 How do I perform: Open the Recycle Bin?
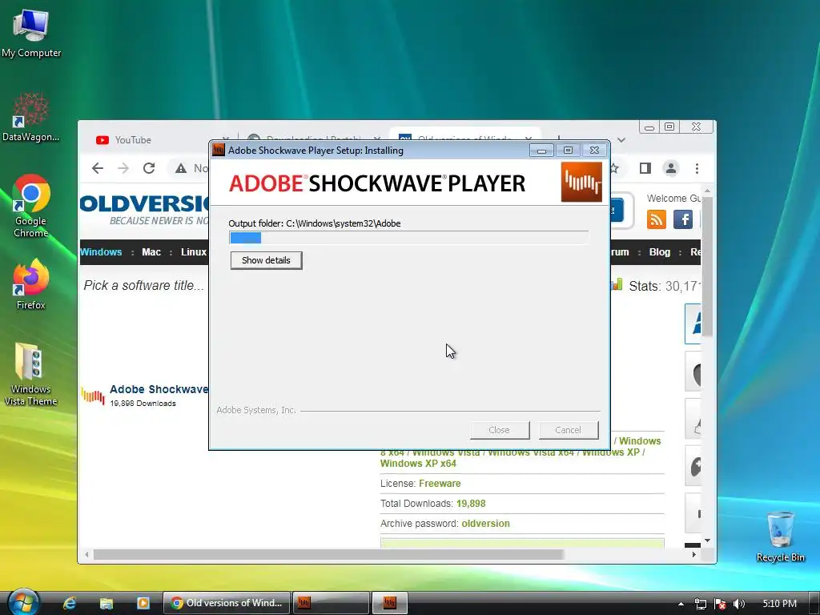coord(780,537)
